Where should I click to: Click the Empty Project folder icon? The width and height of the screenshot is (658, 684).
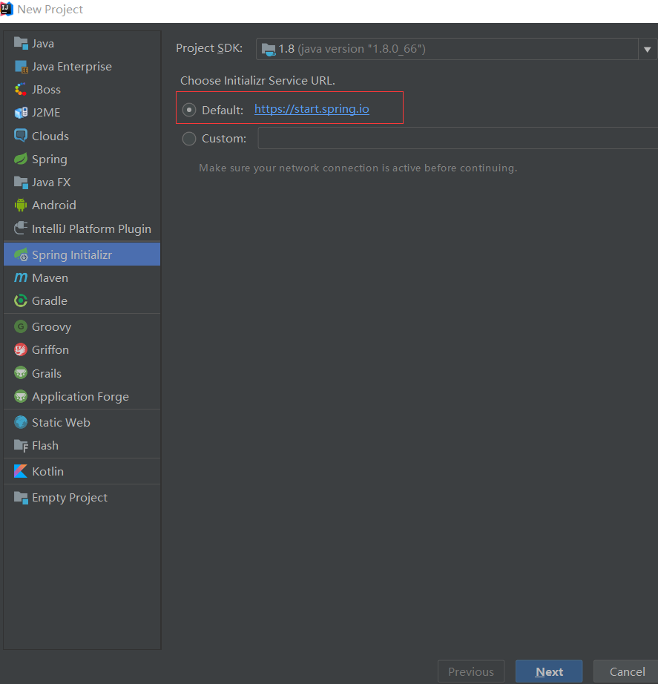pyautogui.click(x=21, y=497)
